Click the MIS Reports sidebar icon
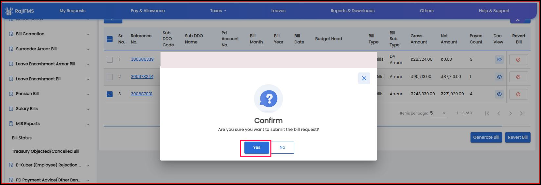 pyautogui.click(x=11, y=124)
